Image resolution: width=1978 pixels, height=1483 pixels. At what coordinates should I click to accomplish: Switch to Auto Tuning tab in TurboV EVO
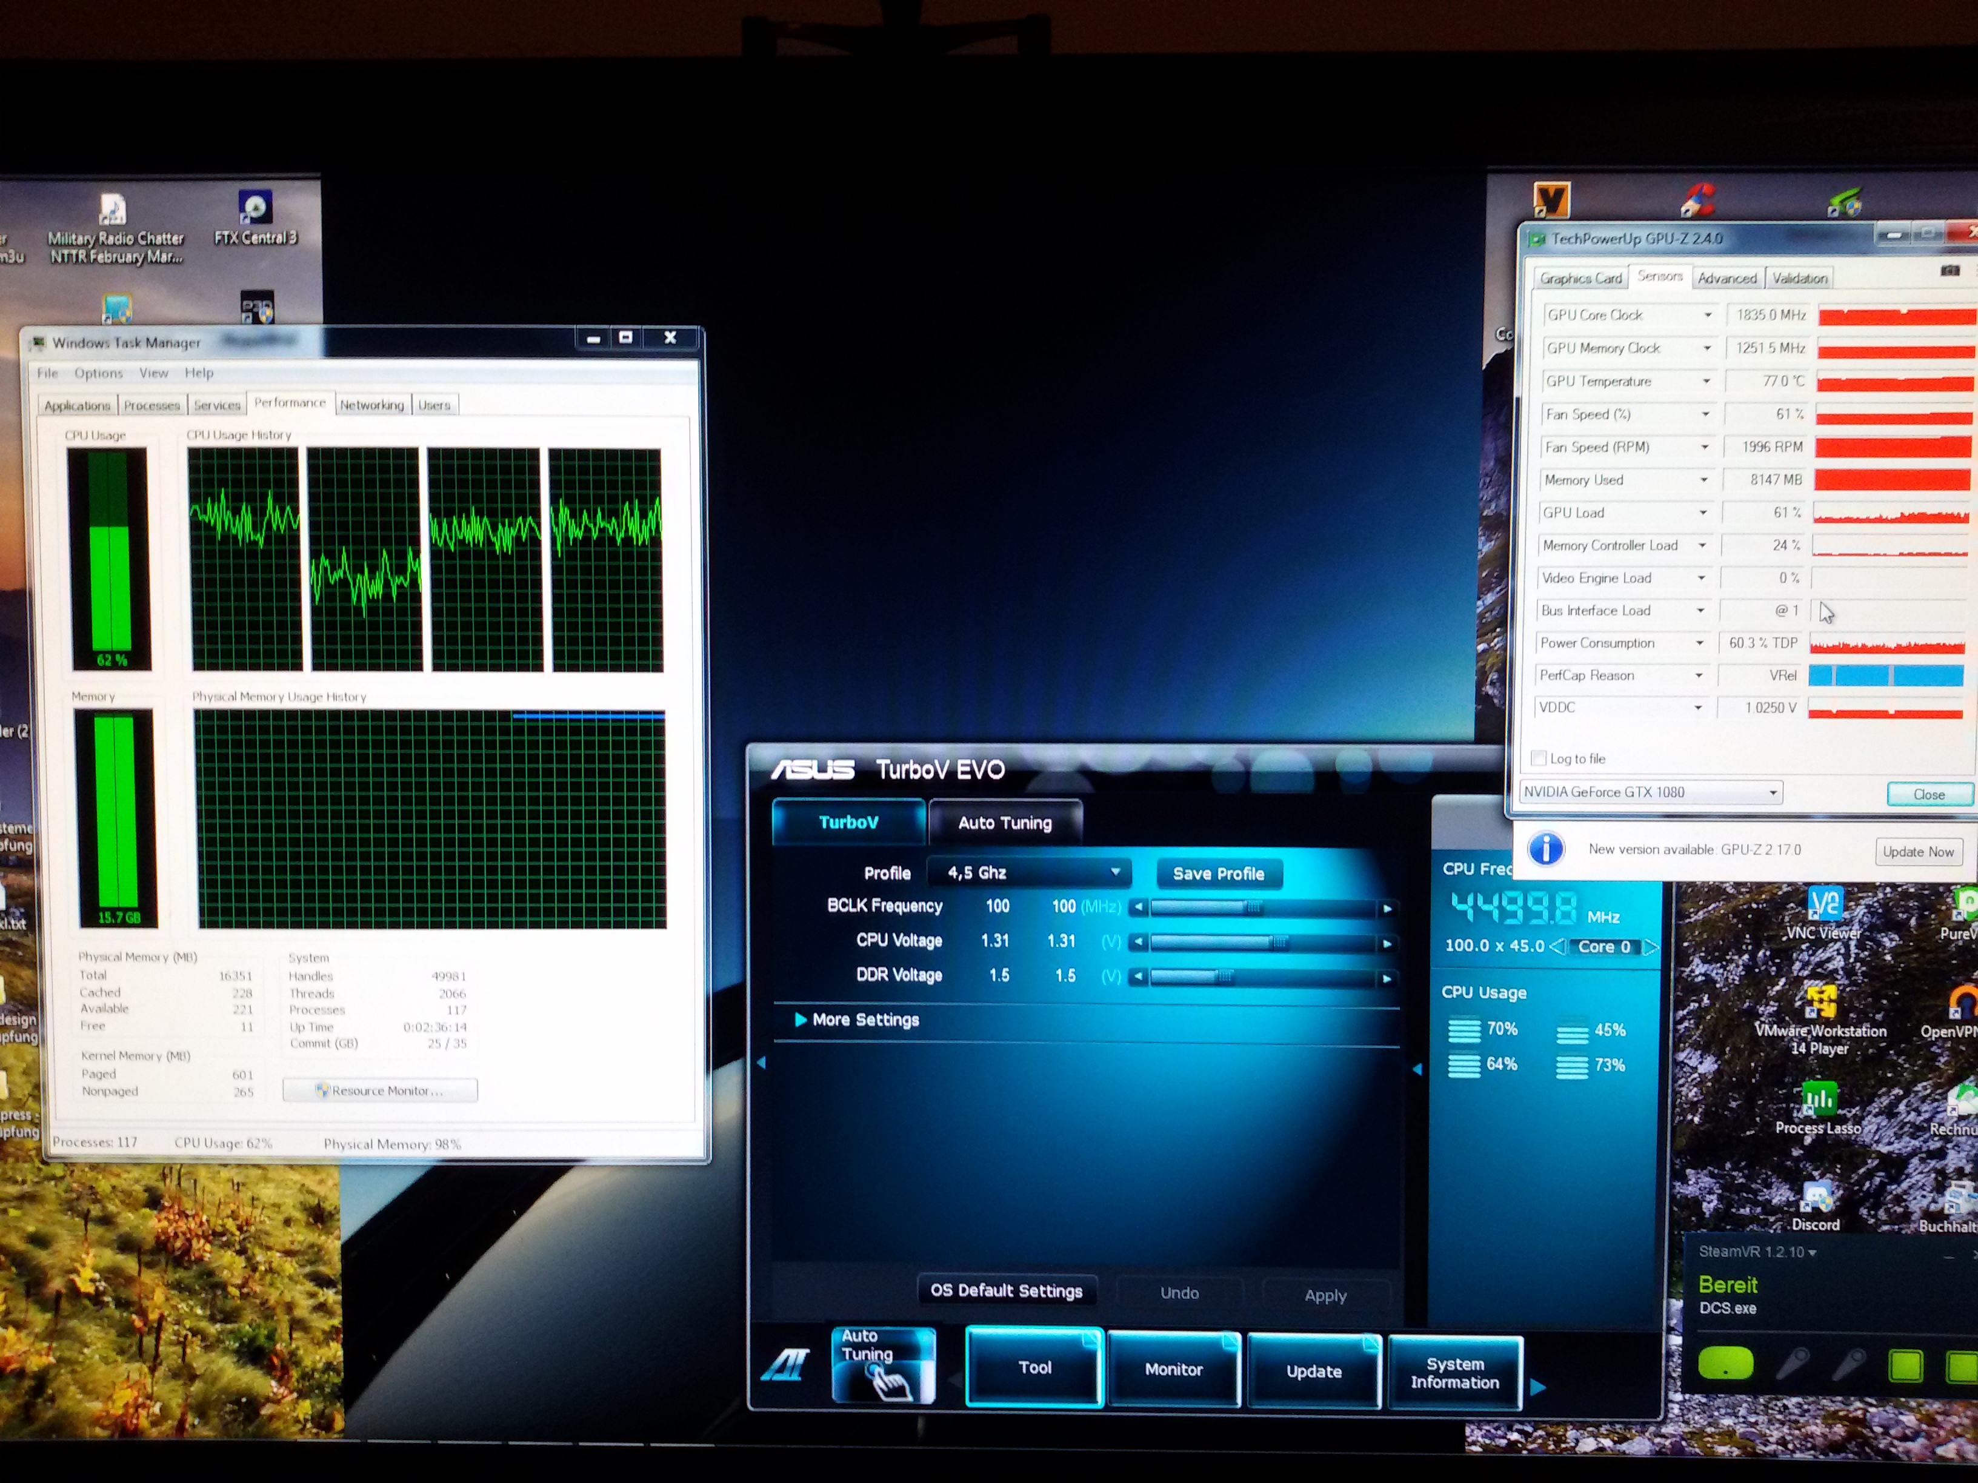(x=1005, y=823)
